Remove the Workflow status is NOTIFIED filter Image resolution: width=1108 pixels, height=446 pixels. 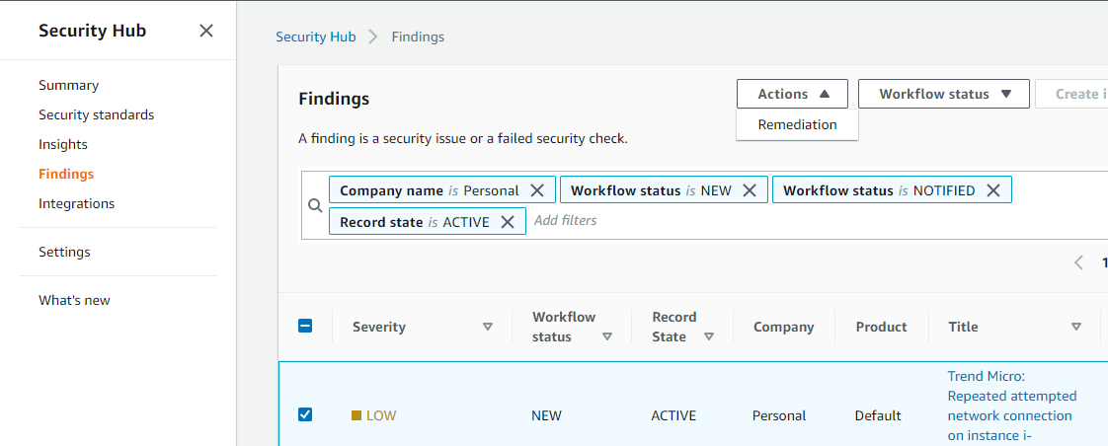click(x=993, y=190)
